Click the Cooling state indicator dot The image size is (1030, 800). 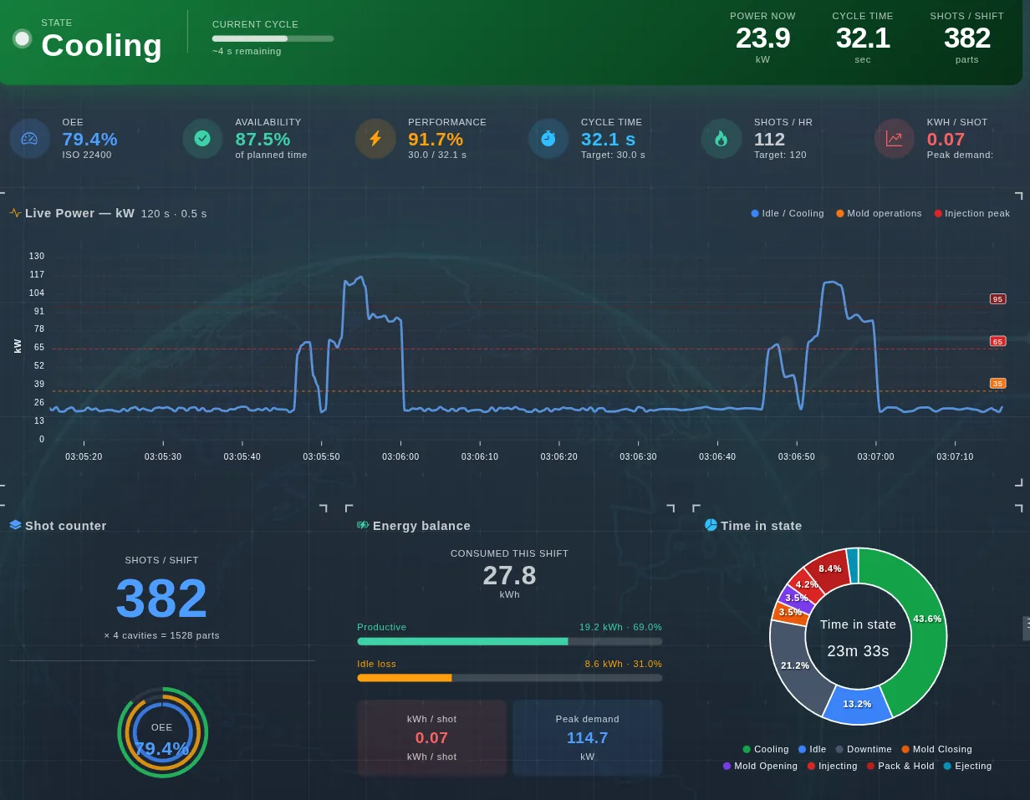[x=22, y=38]
